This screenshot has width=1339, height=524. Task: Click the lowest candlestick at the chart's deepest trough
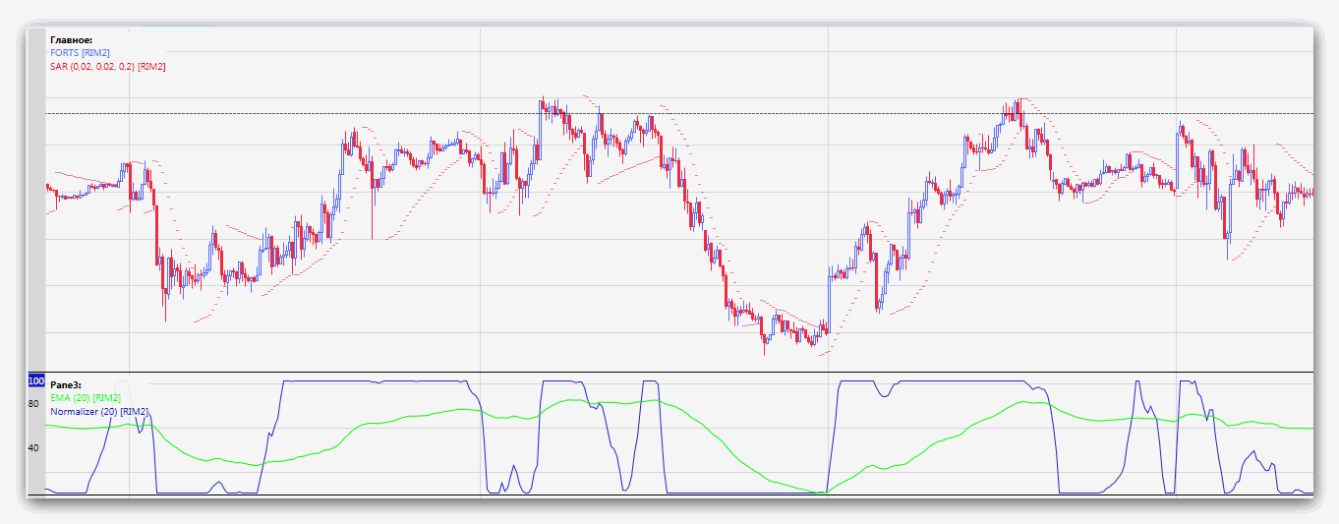(x=765, y=346)
